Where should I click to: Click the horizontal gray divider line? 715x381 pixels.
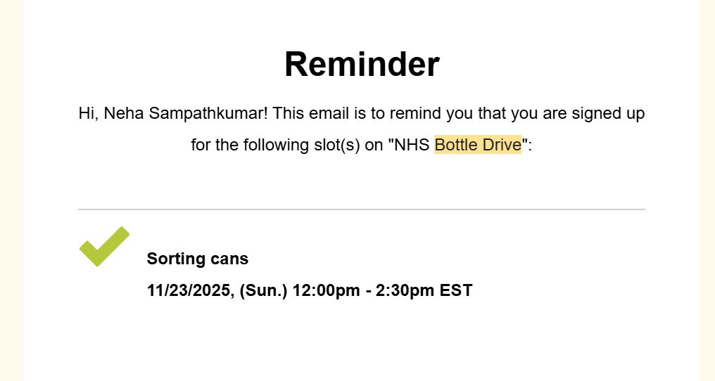pyautogui.click(x=362, y=209)
